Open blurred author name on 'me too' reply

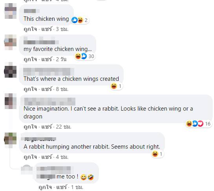tap(54, 169)
